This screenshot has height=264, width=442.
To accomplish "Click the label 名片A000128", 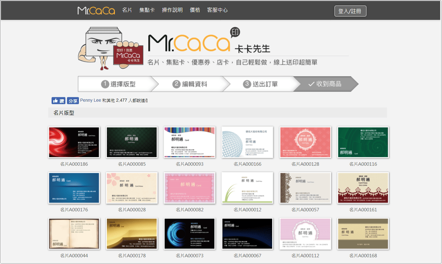I will tap(305, 164).
